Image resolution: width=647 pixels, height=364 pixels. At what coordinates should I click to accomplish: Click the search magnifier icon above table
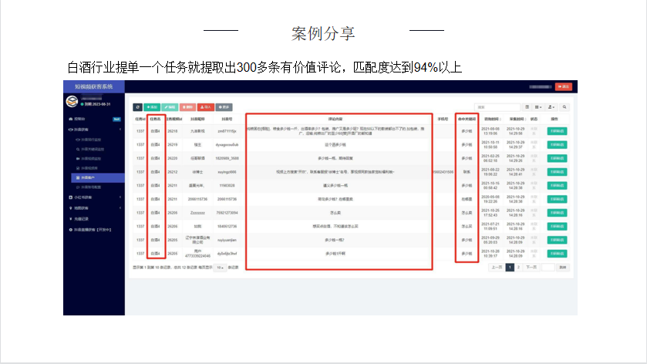pos(564,106)
